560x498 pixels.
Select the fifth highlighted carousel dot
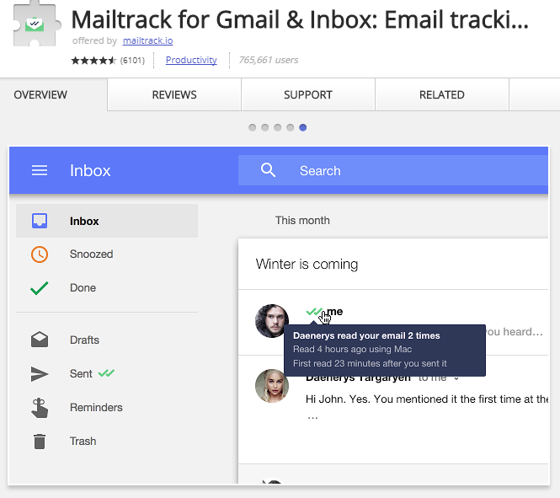point(303,127)
